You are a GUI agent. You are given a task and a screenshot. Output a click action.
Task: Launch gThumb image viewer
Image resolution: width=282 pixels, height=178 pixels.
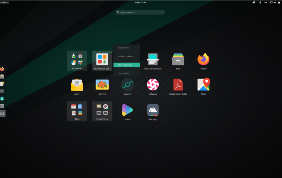point(102,86)
